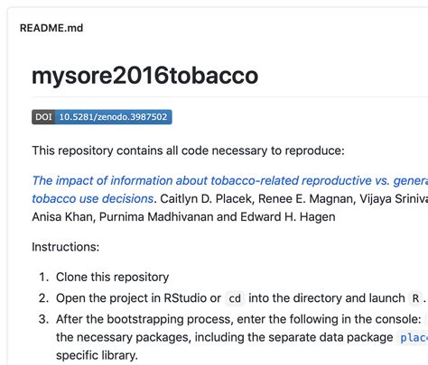Click the 'specific library.' text

97,355
